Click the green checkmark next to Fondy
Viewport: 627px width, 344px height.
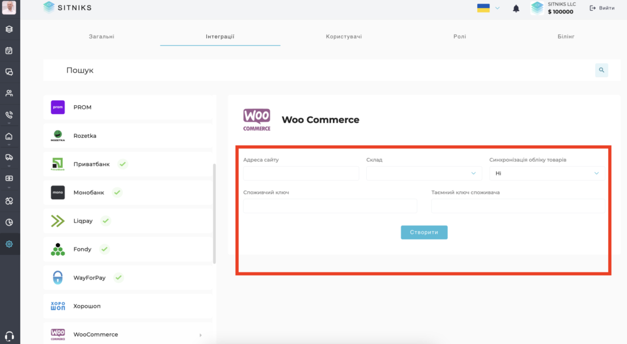point(104,249)
